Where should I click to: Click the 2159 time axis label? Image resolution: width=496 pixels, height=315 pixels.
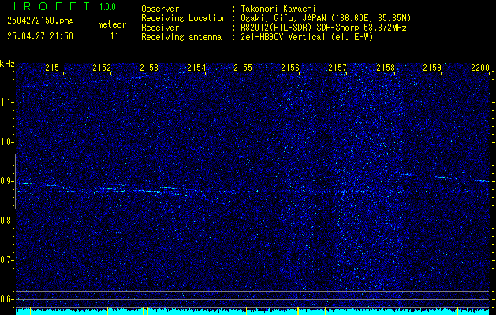coord(432,67)
